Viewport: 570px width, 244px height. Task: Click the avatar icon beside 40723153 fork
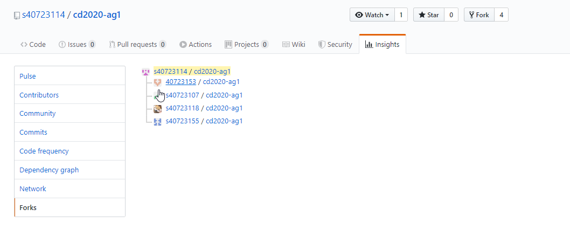point(157,82)
